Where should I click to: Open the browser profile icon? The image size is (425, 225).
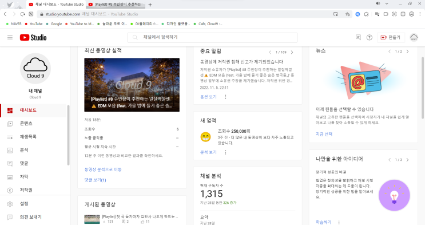[411, 14]
